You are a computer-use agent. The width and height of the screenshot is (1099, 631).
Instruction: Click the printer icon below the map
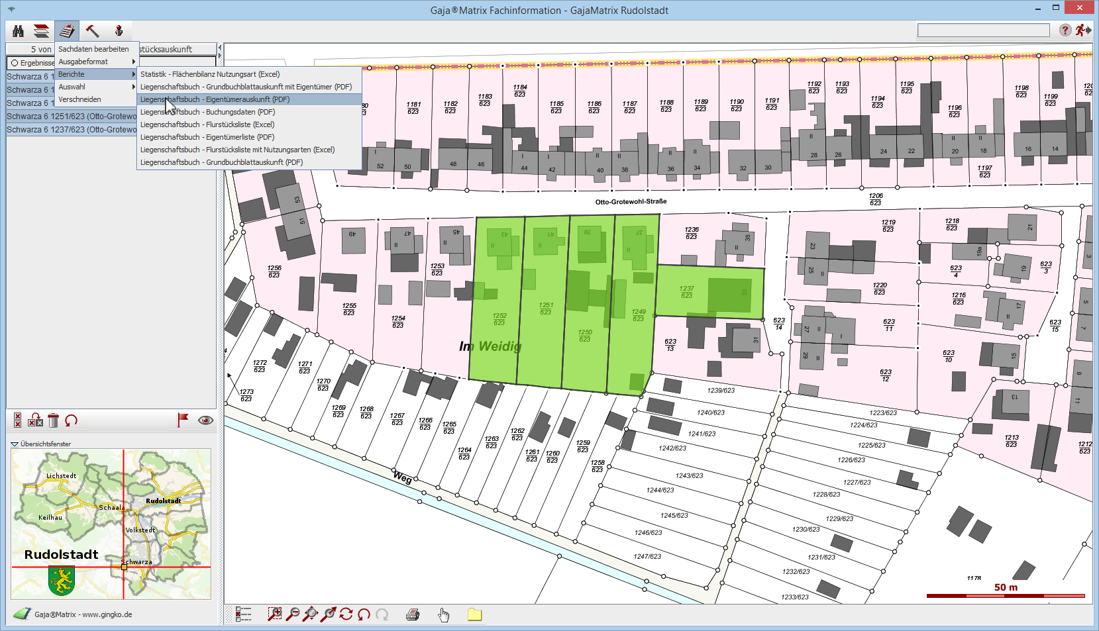413,614
